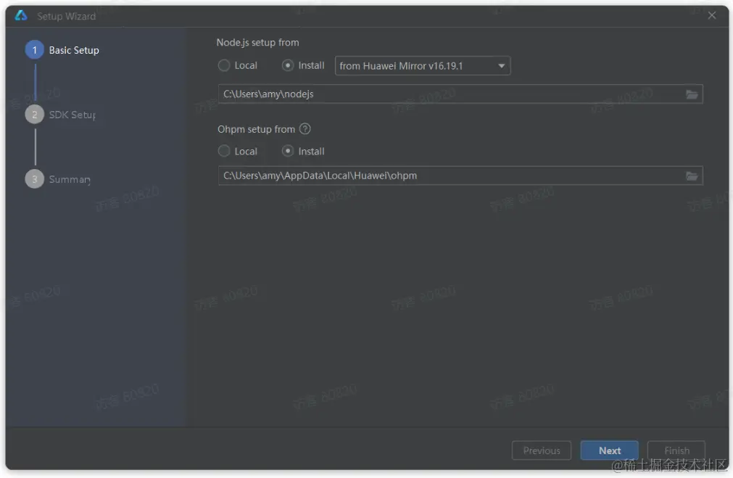Close the Setup Wizard dialog

(x=711, y=15)
